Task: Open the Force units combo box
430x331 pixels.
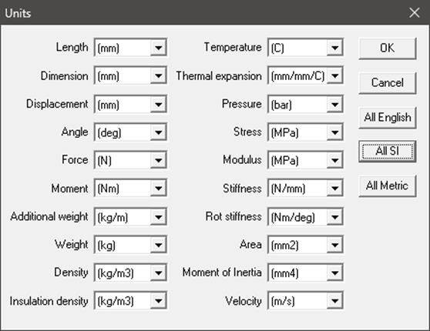Action: tap(130, 160)
